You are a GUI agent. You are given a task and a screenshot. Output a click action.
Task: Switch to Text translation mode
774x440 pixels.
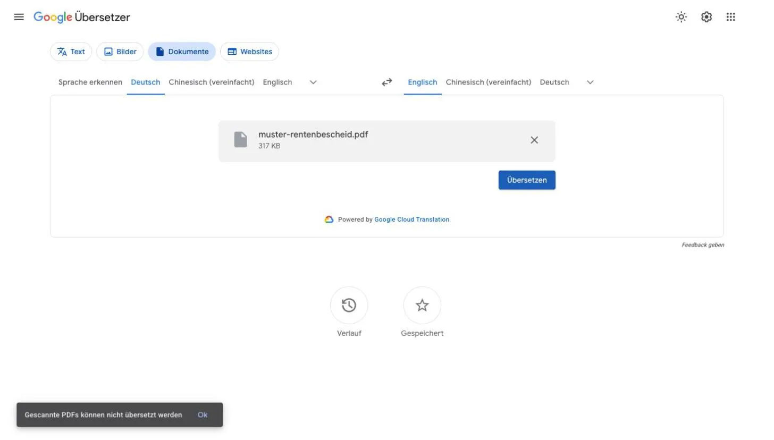(x=71, y=52)
